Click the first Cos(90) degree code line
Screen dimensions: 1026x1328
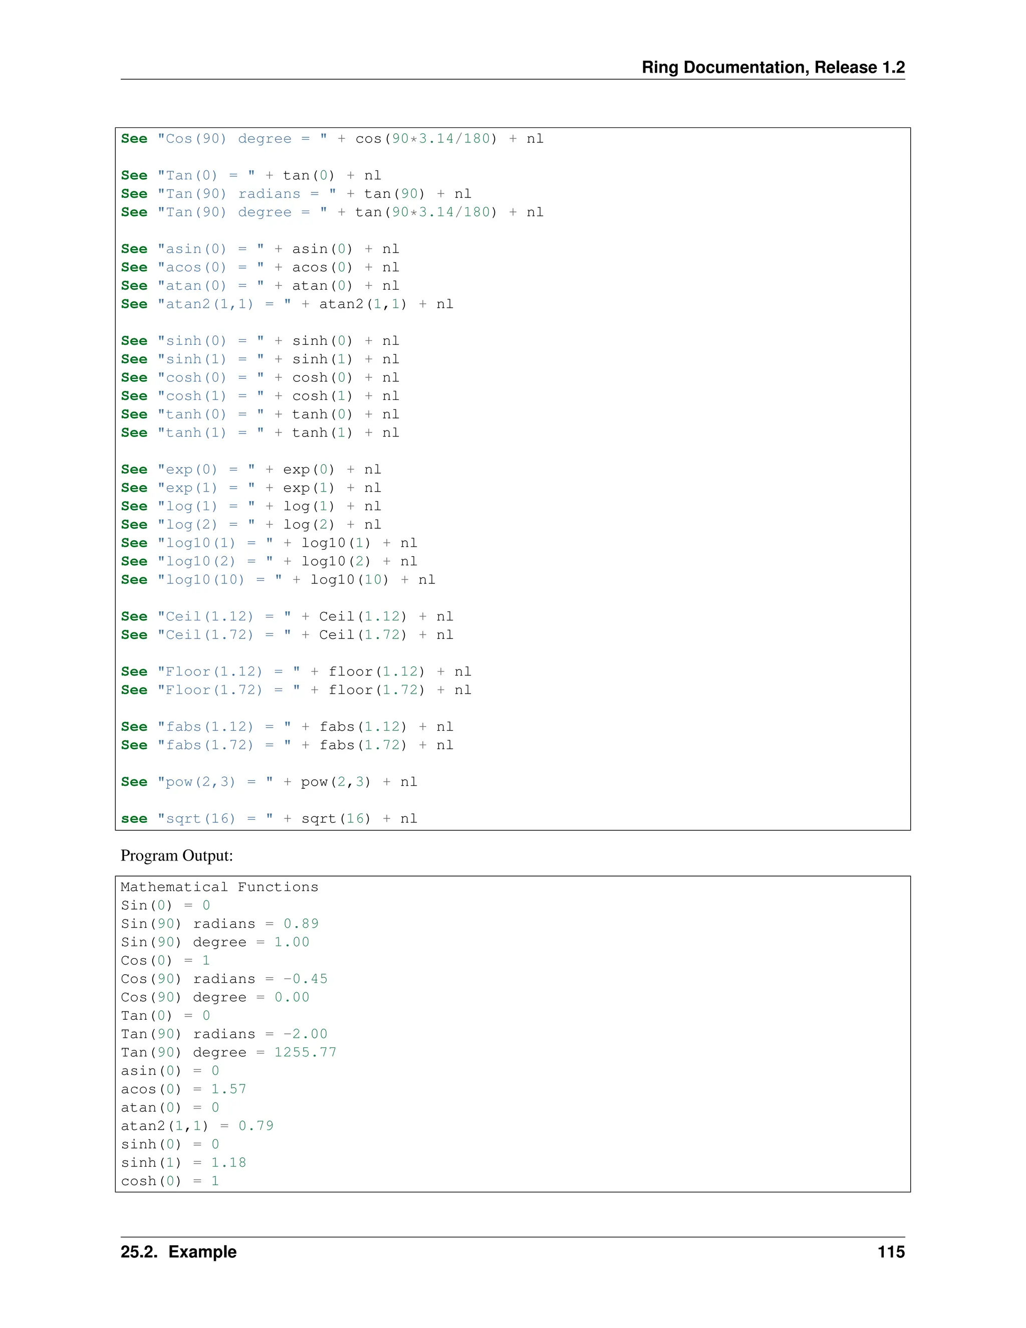coord(331,139)
